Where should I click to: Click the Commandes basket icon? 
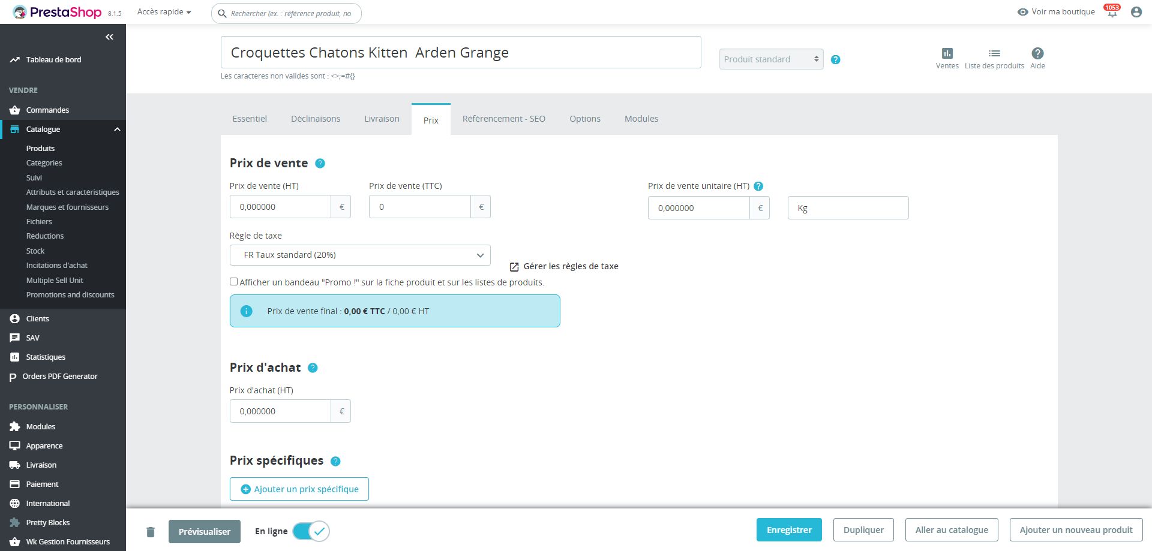15,110
